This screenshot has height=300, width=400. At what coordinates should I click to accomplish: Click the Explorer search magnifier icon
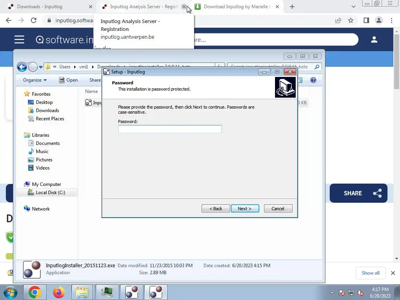point(317,67)
